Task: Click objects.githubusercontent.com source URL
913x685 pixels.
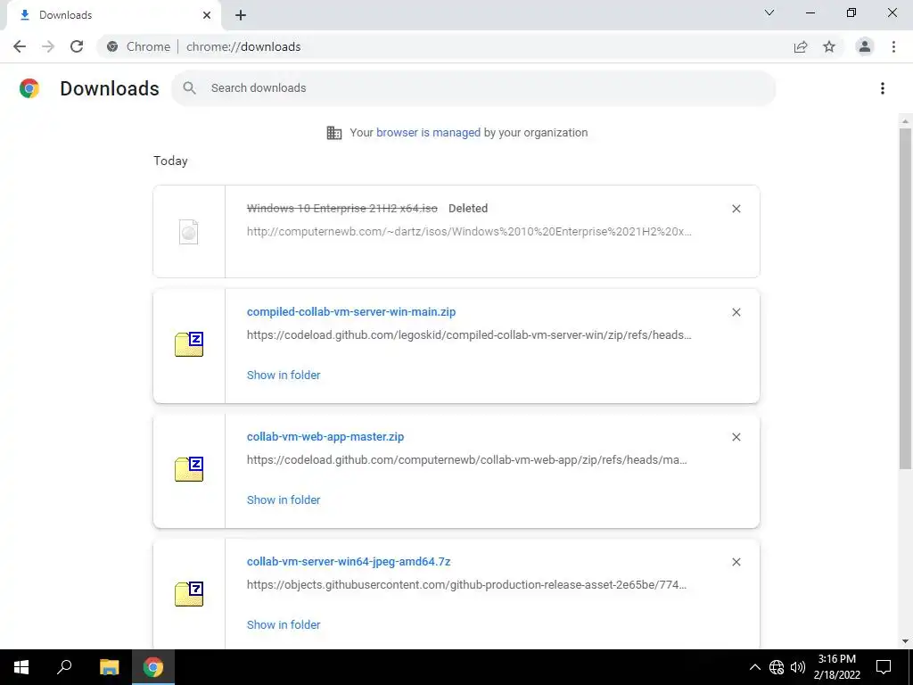Action: 467,585
